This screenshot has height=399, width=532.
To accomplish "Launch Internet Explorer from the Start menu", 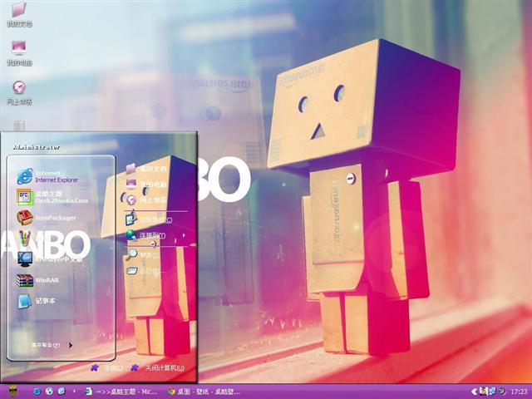I will point(47,176).
